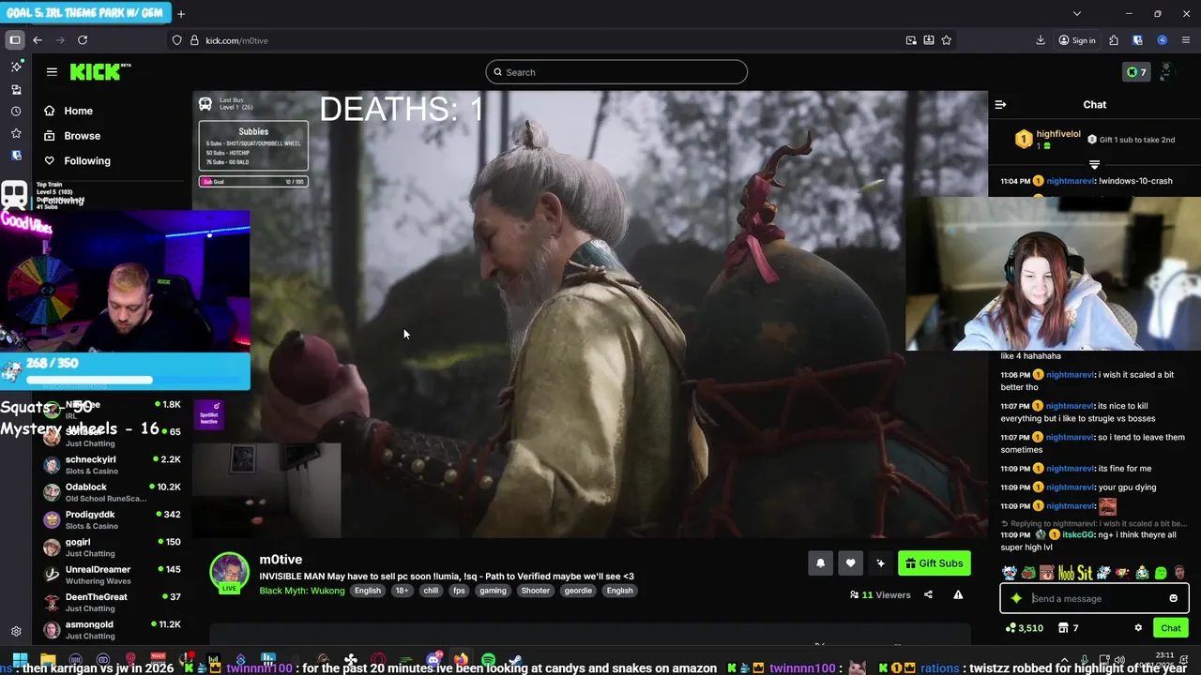Click the Kick balance badge showing 7

pyautogui.click(x=1136, y=72)
